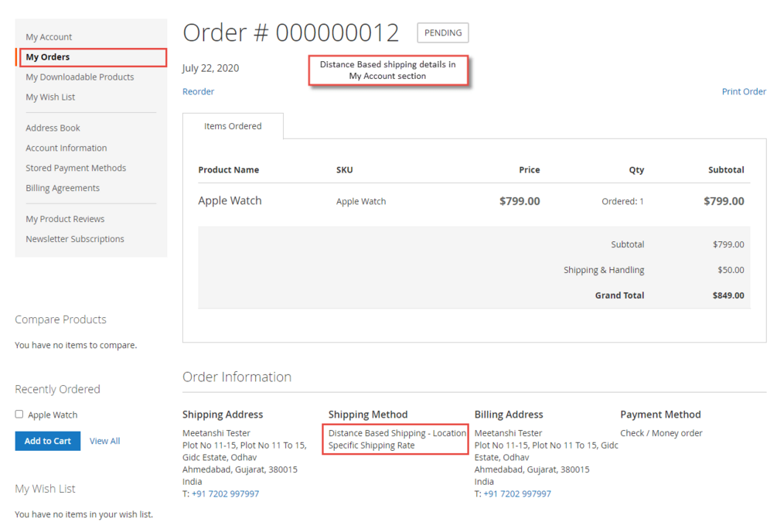Open the Print Order link
The image size is (777, 529).
coord(744,91)
